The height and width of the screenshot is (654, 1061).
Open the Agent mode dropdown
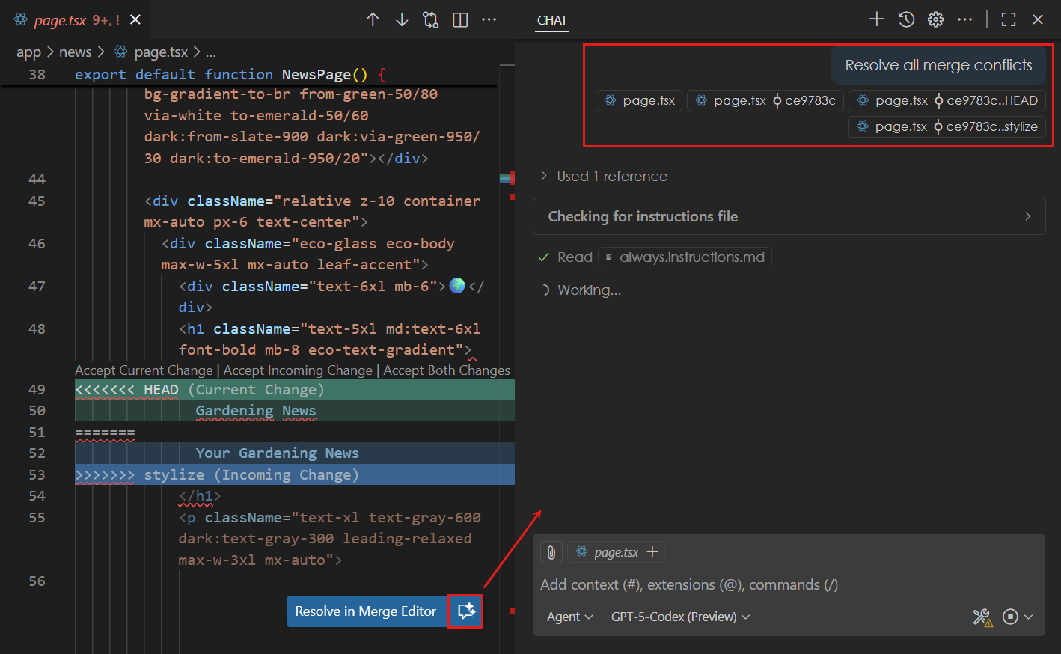click(569, 617)
